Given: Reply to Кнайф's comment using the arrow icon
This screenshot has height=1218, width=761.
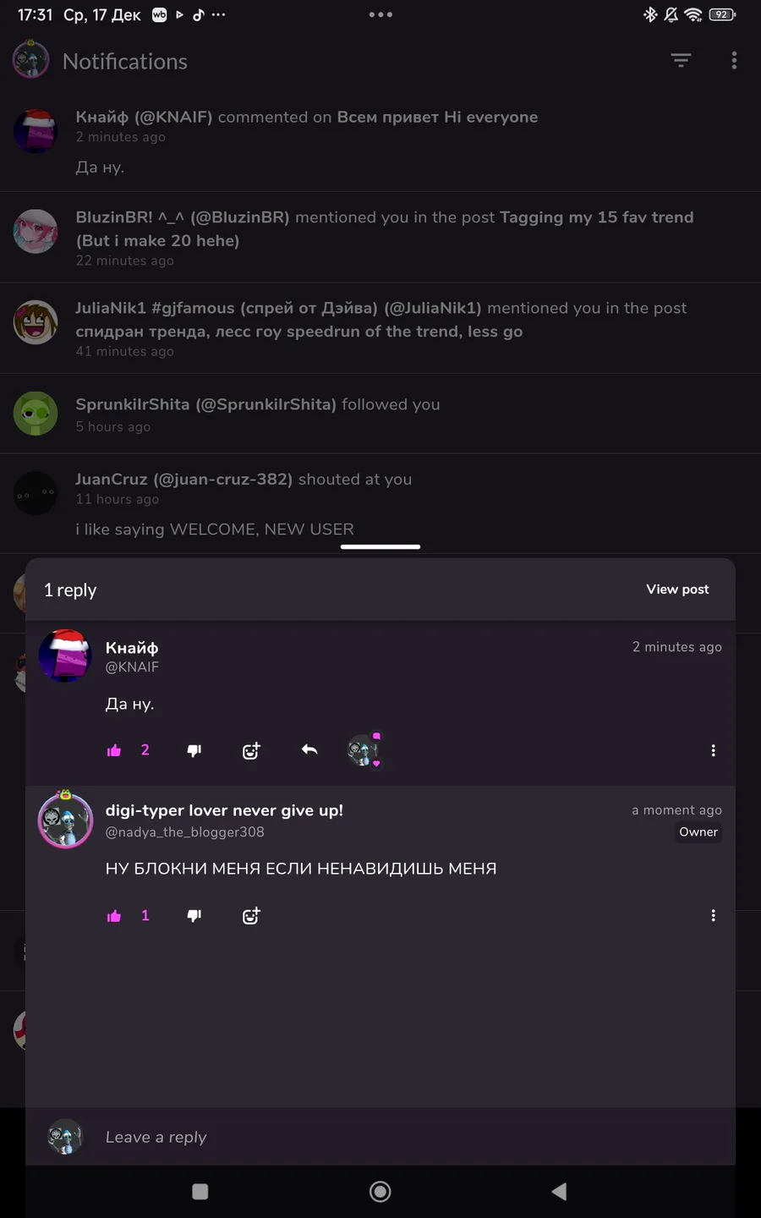Looking at the screenshot, I should point(309,750).
